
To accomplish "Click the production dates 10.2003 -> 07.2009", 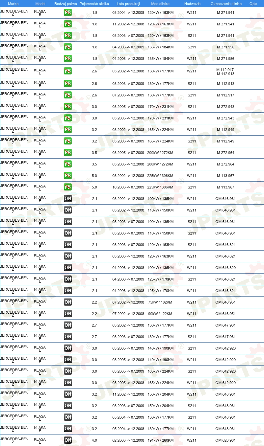I will [x=128, y=187].
